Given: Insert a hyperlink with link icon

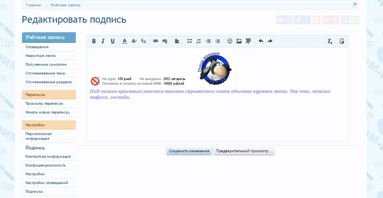Looking at the screenshot, I should pyautogui.click(x=156, y=41).
